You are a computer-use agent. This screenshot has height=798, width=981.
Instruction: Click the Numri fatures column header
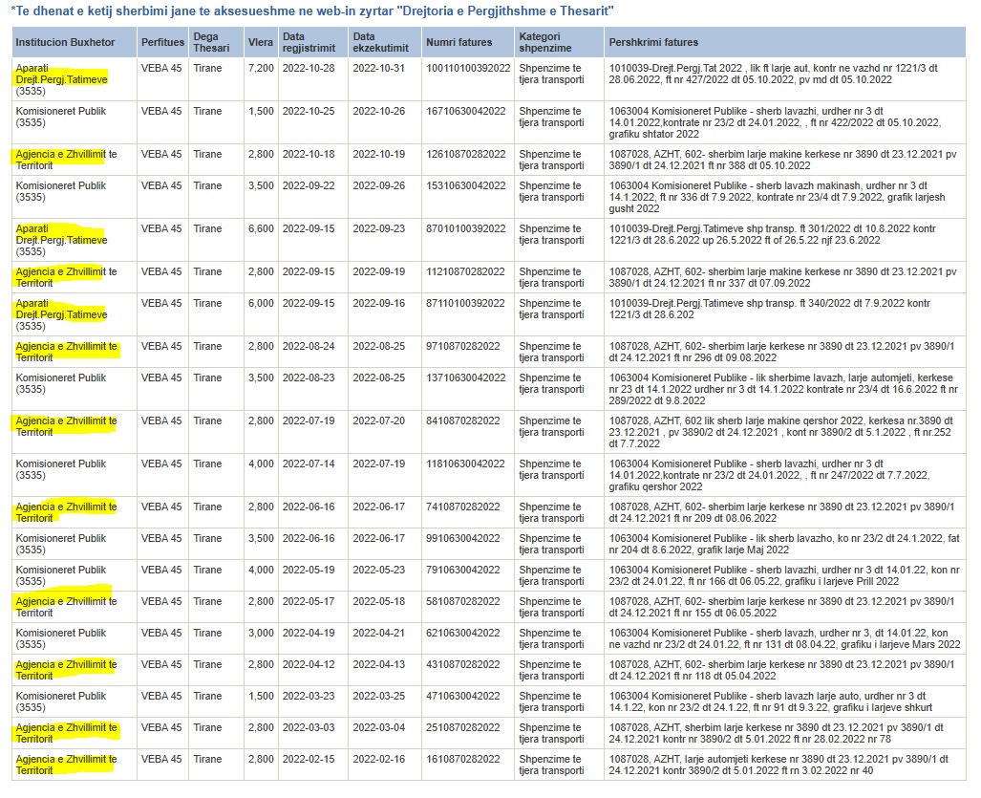click(x=459, y=43)
